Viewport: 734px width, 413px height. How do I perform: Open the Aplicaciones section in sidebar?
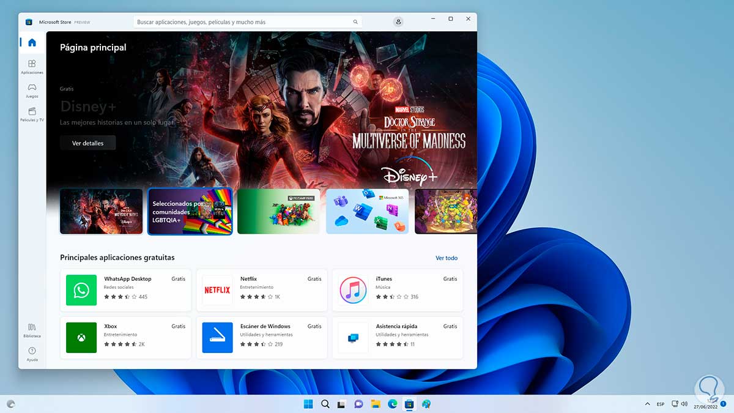pos(32,66)
